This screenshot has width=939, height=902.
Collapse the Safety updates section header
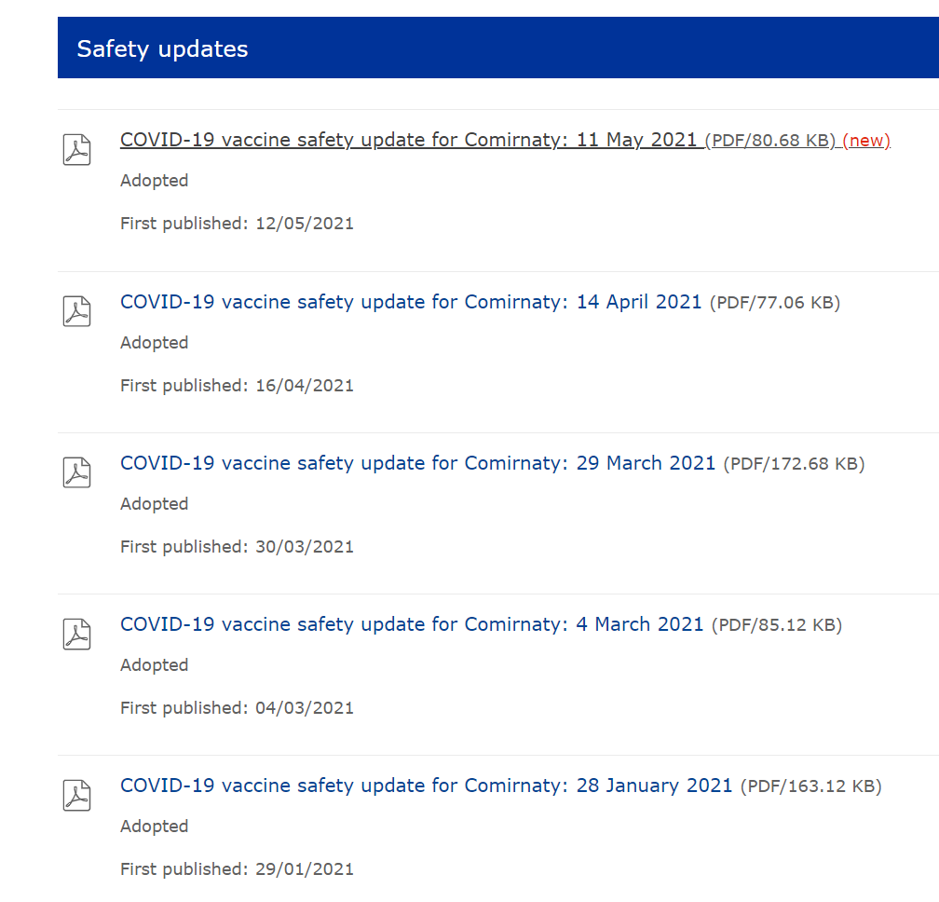tap(498, 48)
